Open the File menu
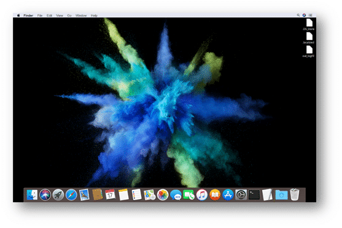This screenshot has width=342, height=228. click(x=40, y=15)
